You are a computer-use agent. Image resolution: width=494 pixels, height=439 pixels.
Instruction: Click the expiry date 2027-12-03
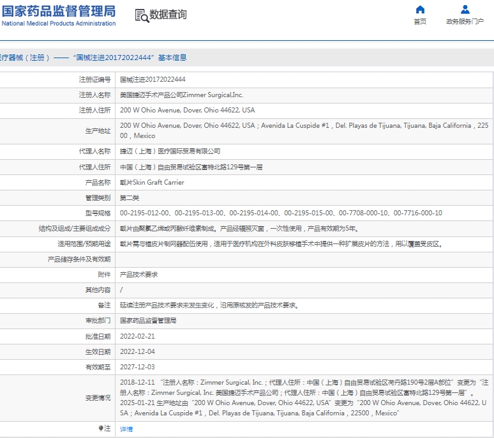coord(137,367)
